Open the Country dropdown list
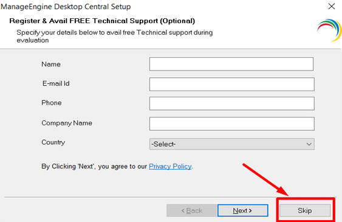 (x=232, y=144)
